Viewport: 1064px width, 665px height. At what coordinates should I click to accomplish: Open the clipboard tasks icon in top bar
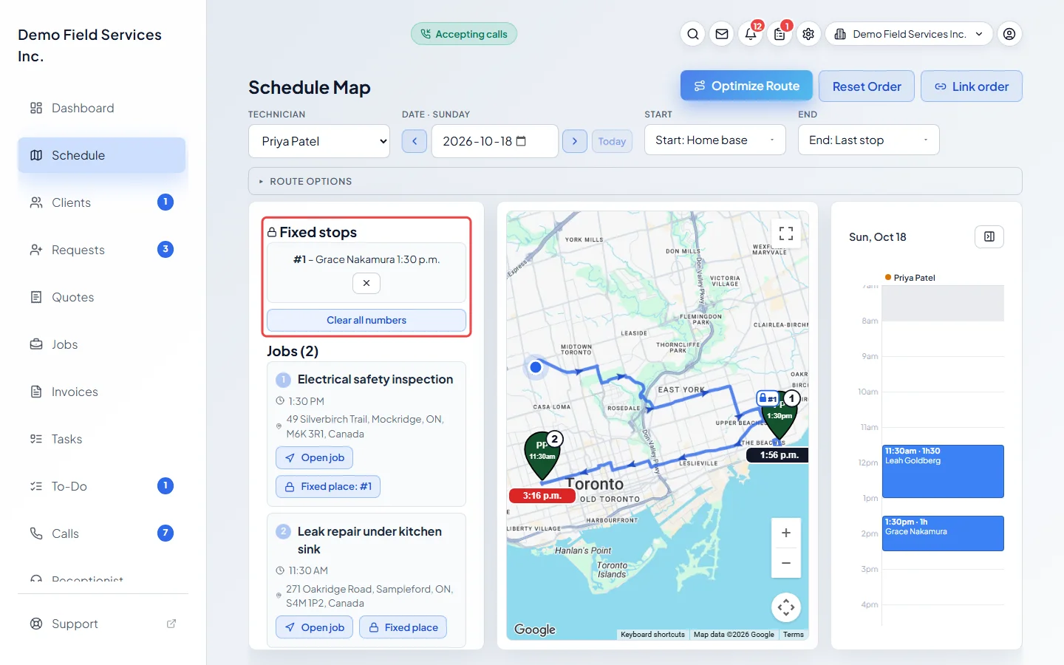point(780,34)
